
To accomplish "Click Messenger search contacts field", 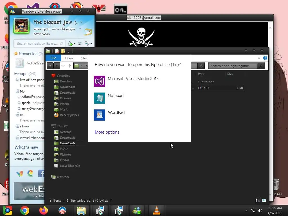I will pyautogui.click(x=39, y=44).
